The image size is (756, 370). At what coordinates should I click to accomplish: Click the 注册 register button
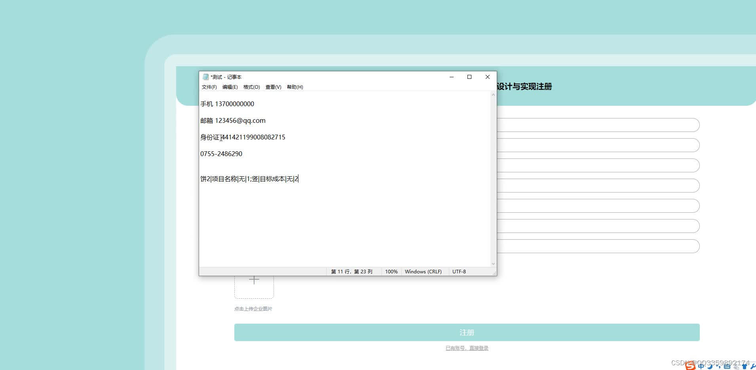tap(467, 332)
